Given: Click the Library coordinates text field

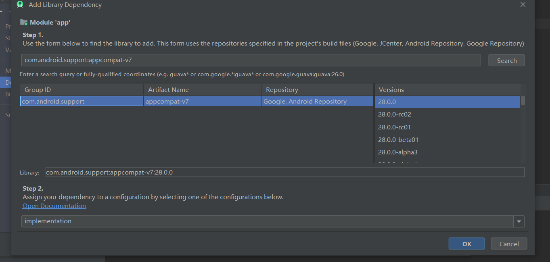Looking at the screenshot, I should pos(285,173).
